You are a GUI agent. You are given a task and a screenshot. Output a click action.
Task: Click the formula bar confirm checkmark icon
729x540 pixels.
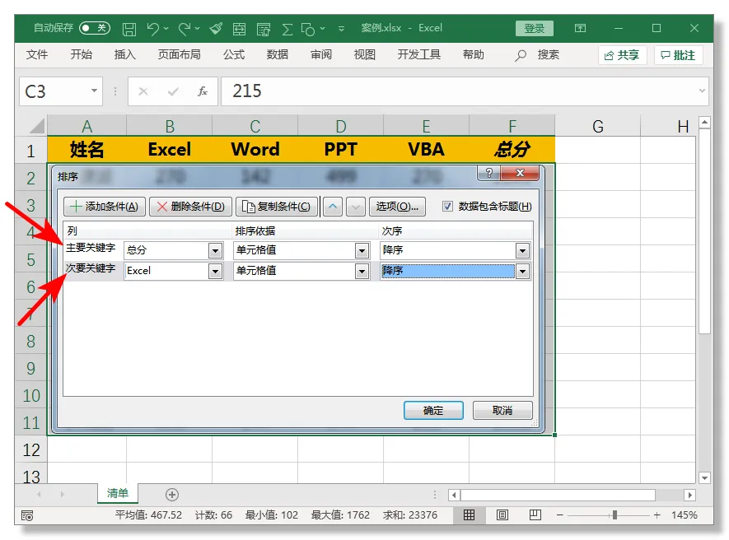tap(173, 91)
